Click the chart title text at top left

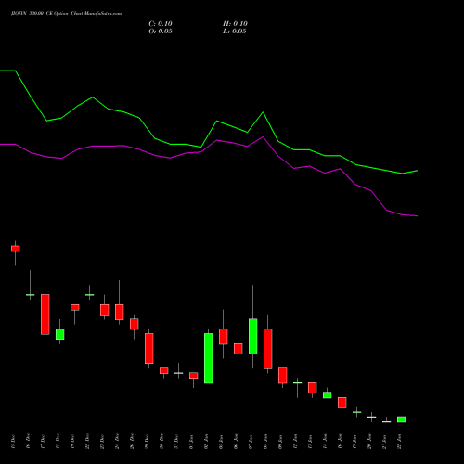(x=66, y=14)
